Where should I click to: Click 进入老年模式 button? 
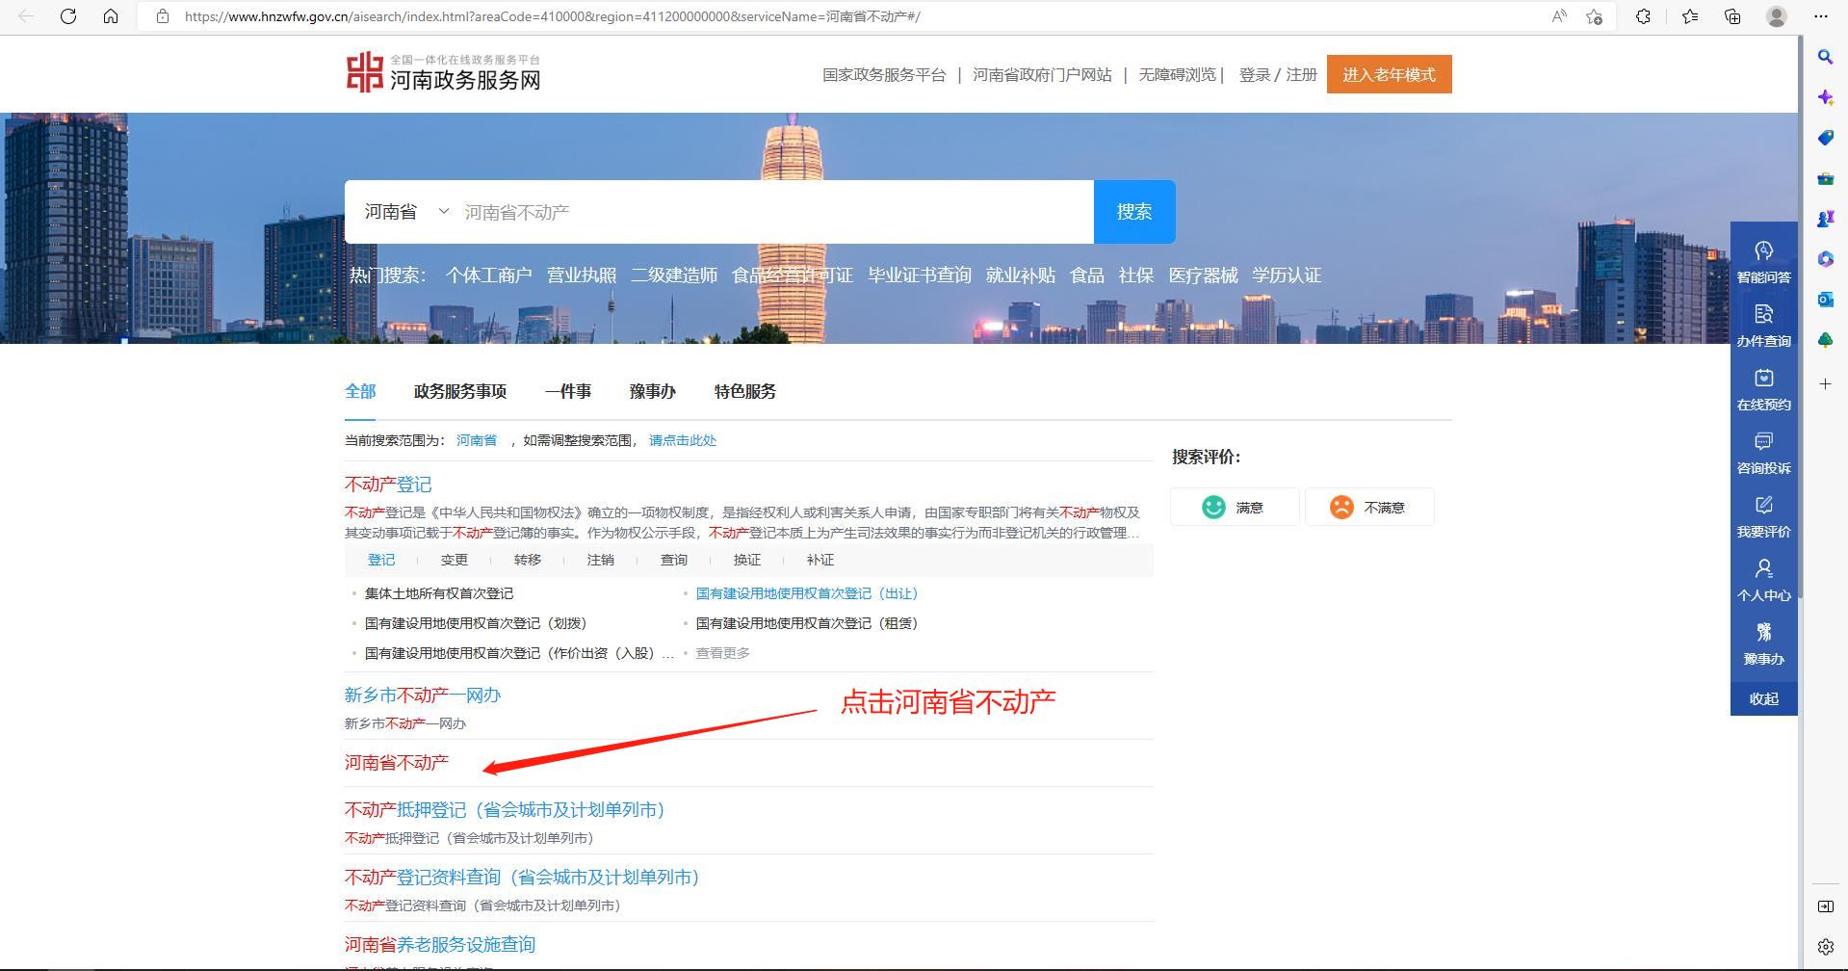coord(1389,74)
